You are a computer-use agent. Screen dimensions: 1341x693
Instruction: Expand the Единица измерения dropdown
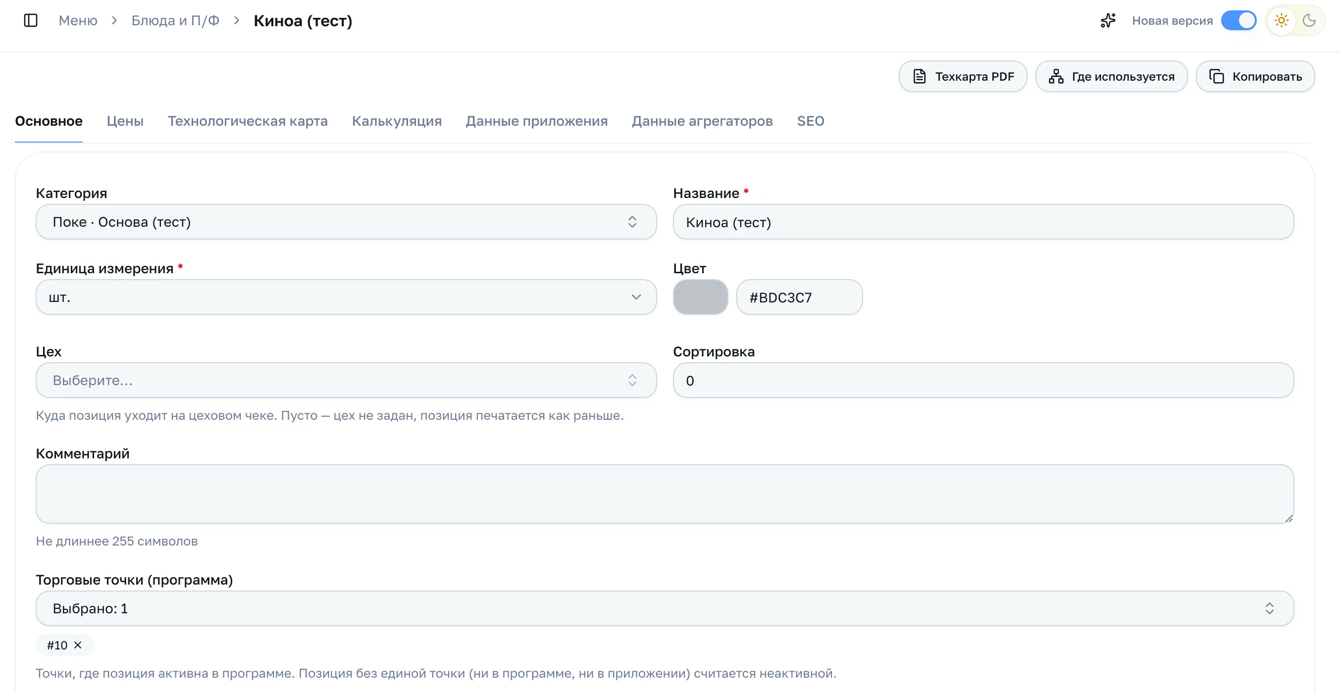(x=346, y=297)
